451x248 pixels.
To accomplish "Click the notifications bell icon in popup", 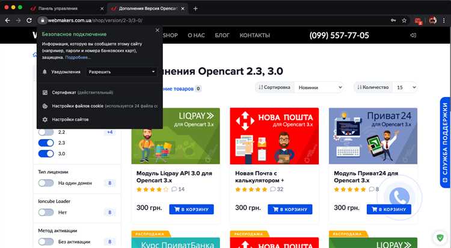I will [x=44, y=72].
